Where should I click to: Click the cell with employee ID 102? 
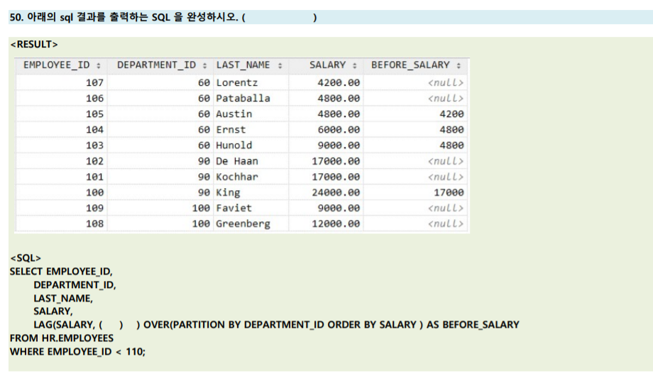[62, 161]
